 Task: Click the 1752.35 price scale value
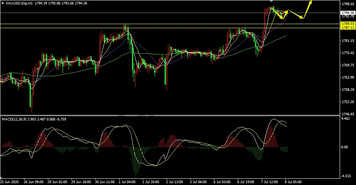coord(348,102)
